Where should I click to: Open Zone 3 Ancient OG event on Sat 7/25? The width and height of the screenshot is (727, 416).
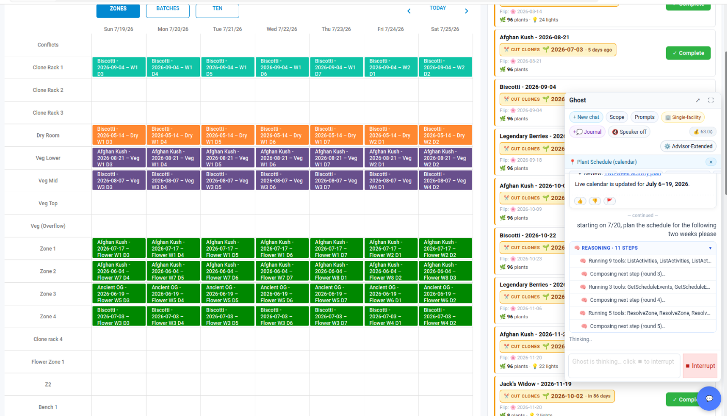tap(445, 294)
